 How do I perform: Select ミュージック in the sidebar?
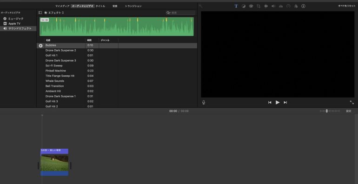point(16,19)
